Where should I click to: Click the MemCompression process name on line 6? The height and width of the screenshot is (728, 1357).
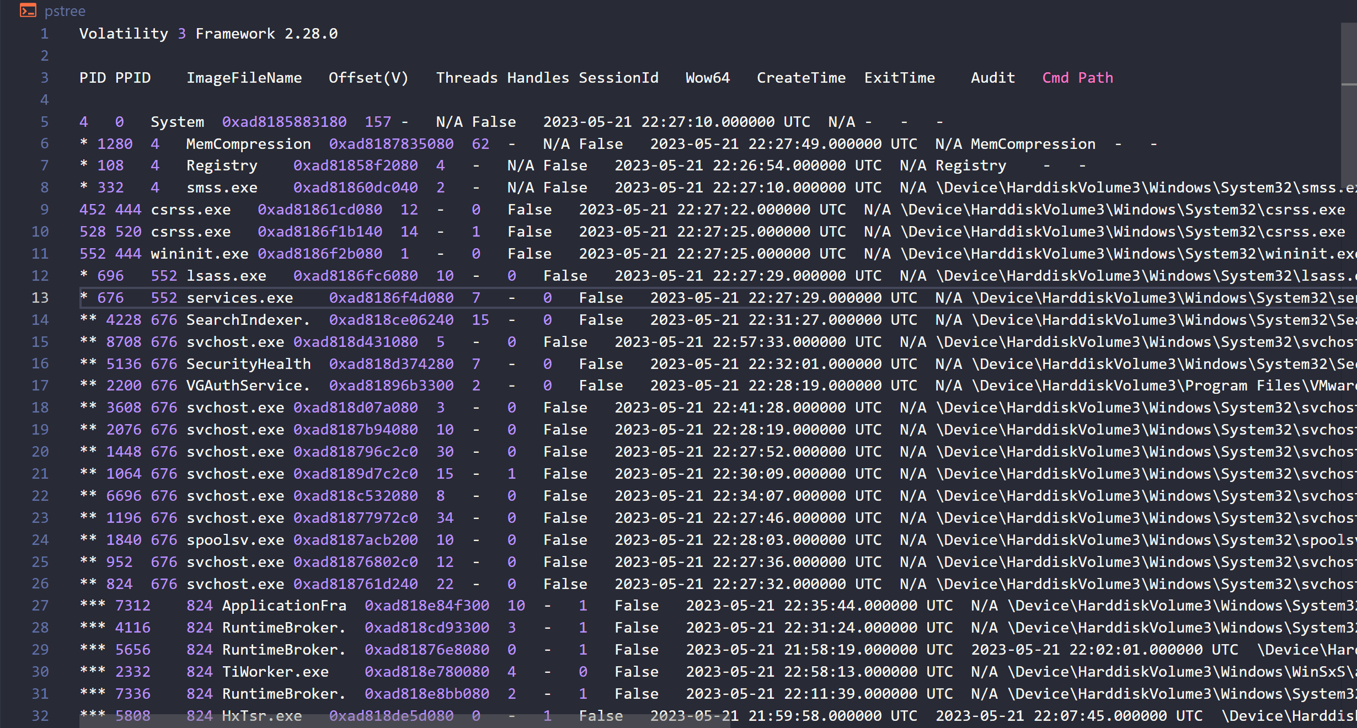(x=249, y=144)
